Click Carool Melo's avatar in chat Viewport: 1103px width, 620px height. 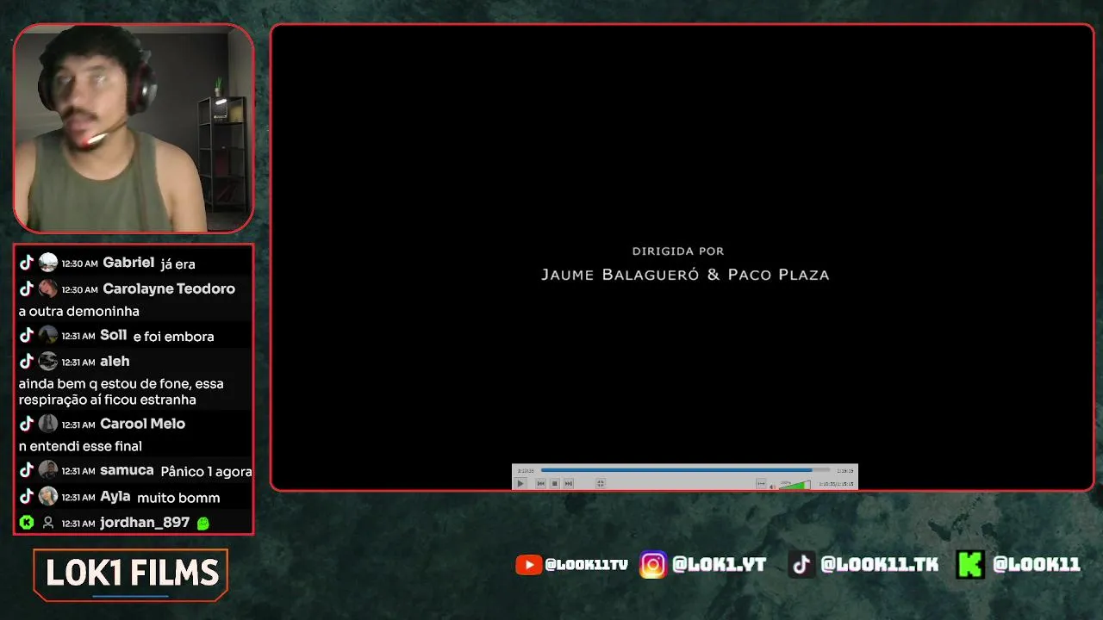[x=48, y=424]
